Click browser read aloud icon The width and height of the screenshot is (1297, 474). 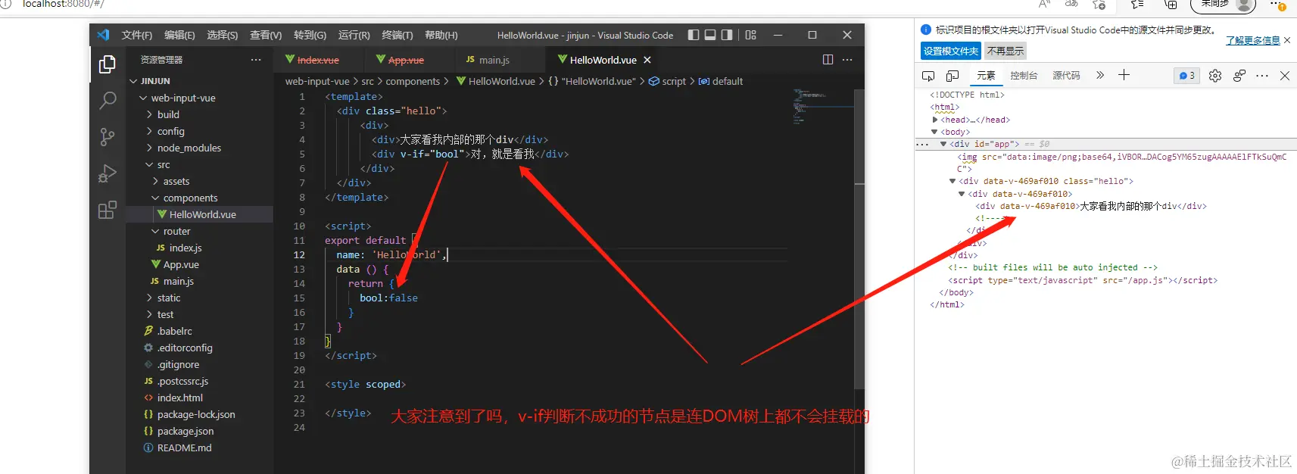coord(1045,4)
